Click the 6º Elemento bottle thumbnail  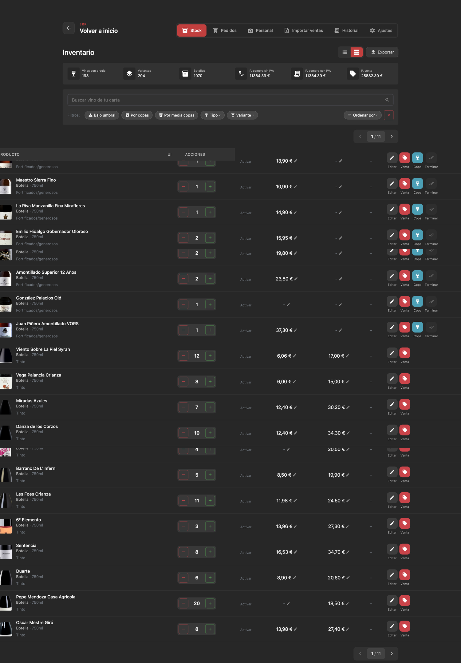tap(6, 526)
